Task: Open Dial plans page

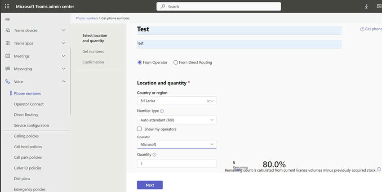Action: [22, 179]
